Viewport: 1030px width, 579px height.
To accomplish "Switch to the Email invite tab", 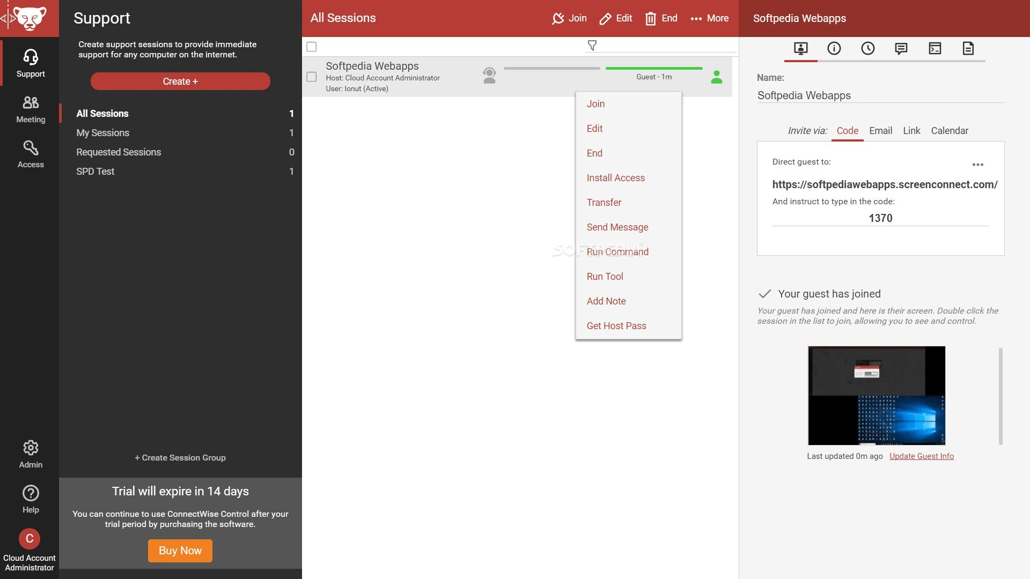I will [x=880, y=130].
